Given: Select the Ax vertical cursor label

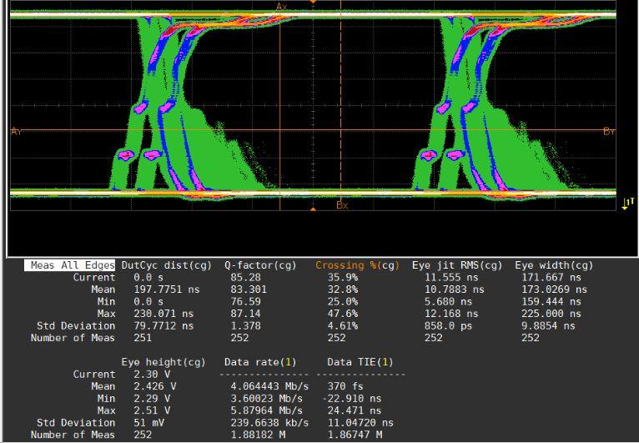Looking at the screenshot, I should (282, 7).
